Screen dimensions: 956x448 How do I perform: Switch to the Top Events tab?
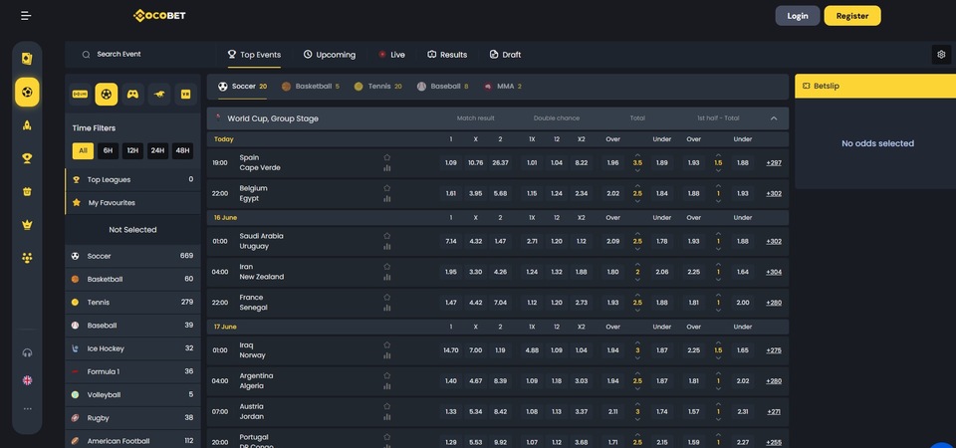tap(254, 55)
